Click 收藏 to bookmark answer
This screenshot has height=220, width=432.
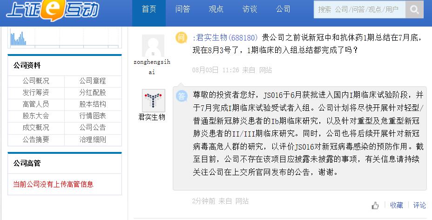[x=397, y=205]
